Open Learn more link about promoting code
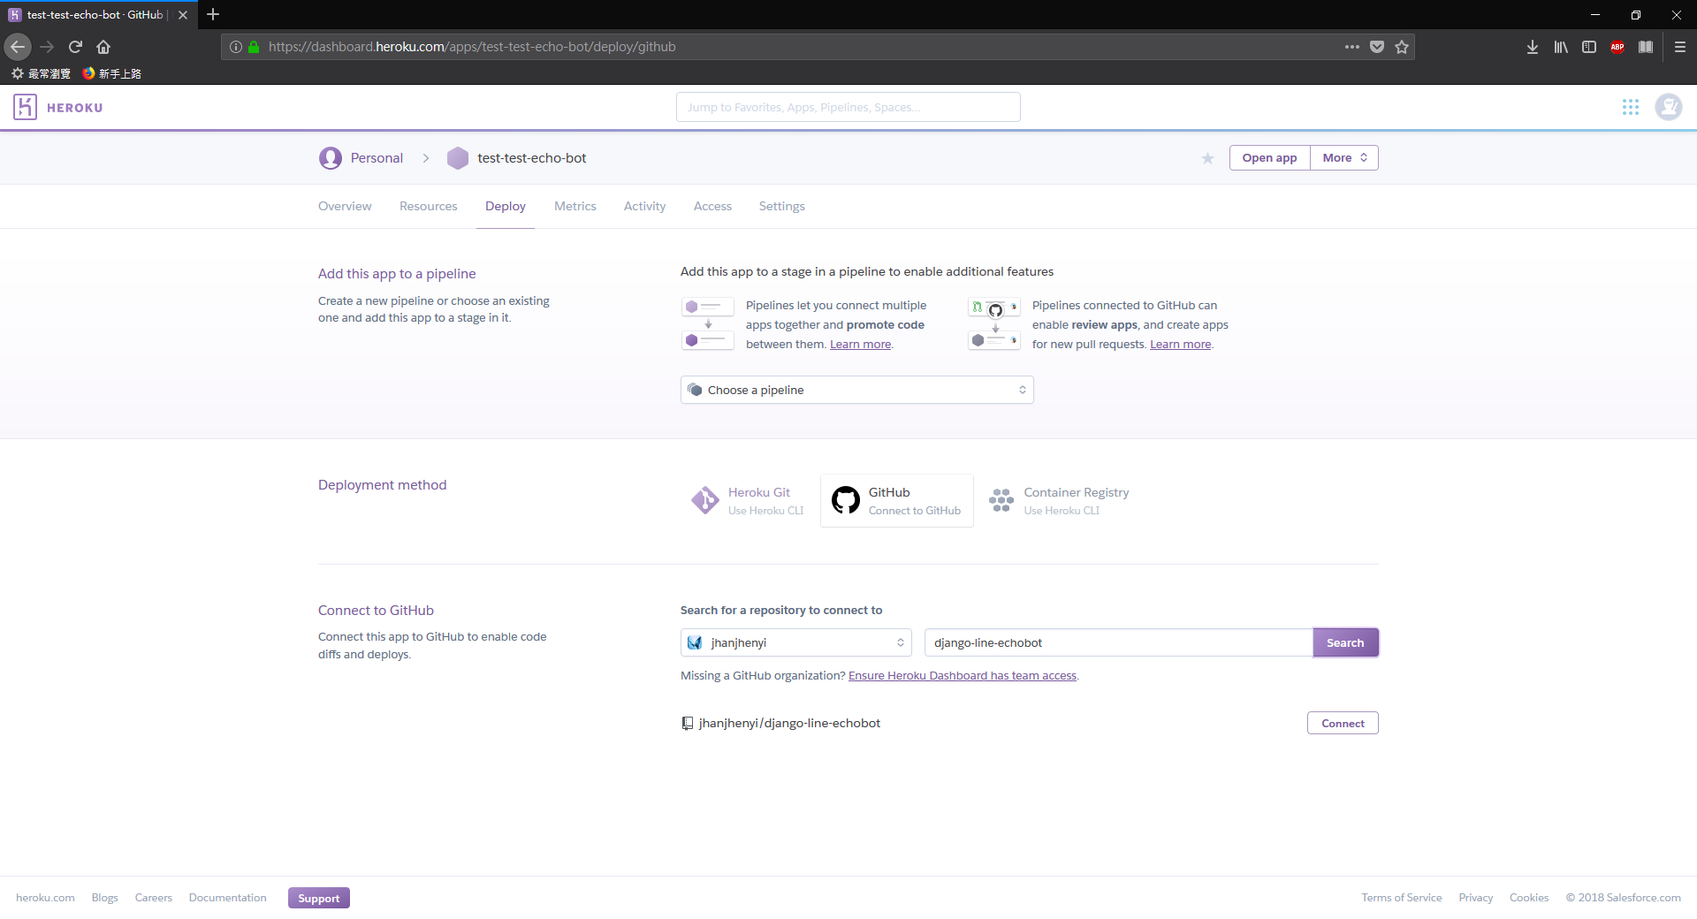 [x=860, y=345]
